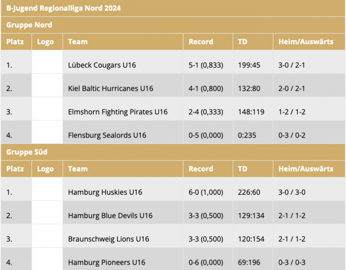Click the Team column header in Gruppe Süd
The height and width of the screenshot is (270, 346).
[x=78, y=169]
